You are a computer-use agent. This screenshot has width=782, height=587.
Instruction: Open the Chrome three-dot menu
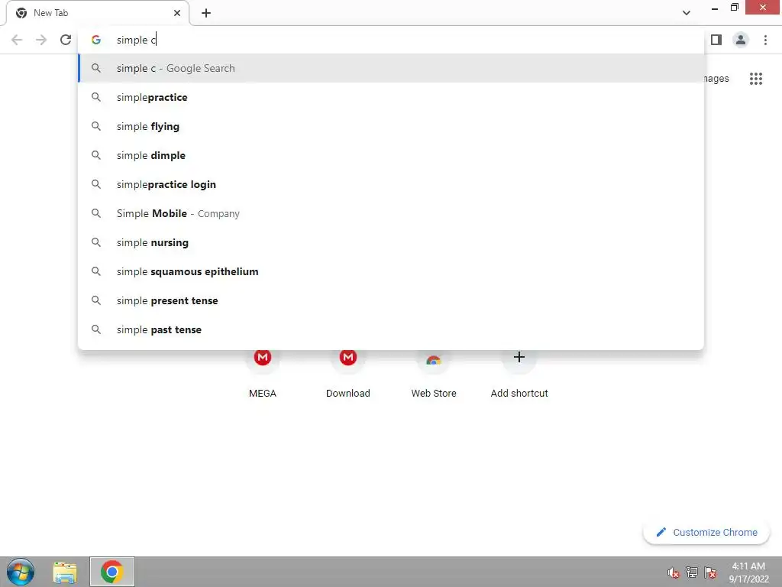[765, 40]
